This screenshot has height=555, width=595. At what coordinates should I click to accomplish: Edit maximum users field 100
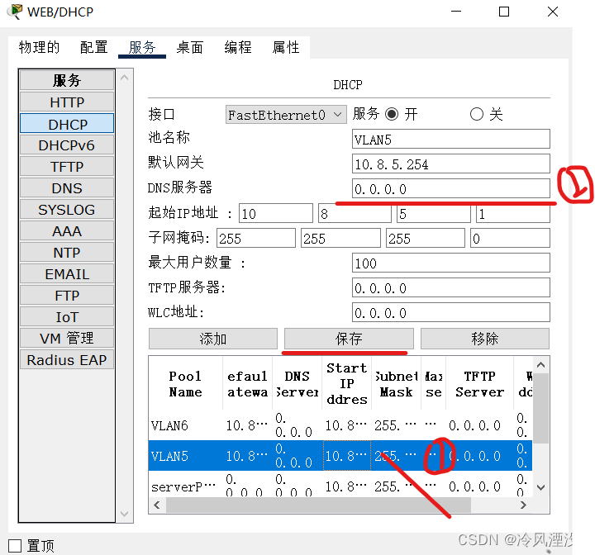pos(451,263)
